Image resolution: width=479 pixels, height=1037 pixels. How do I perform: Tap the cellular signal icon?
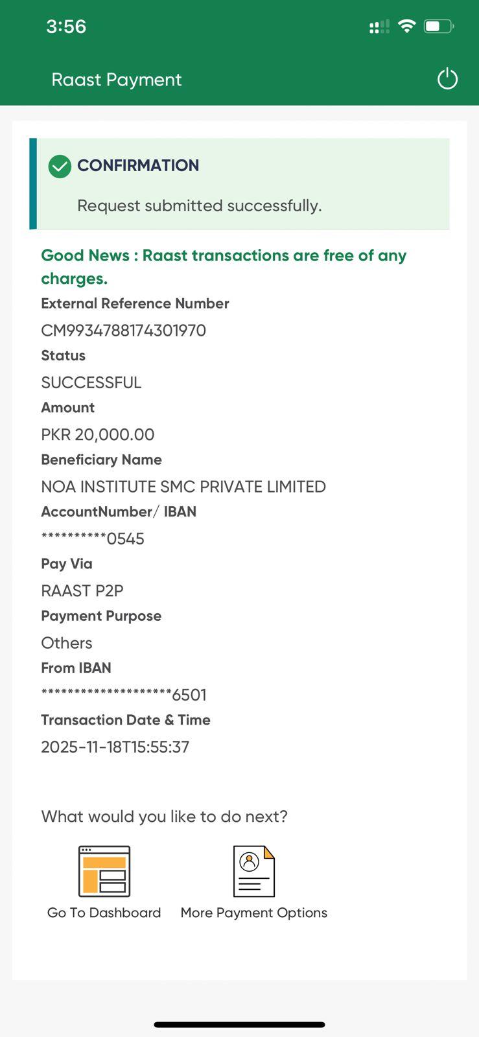tap(379, 27)
